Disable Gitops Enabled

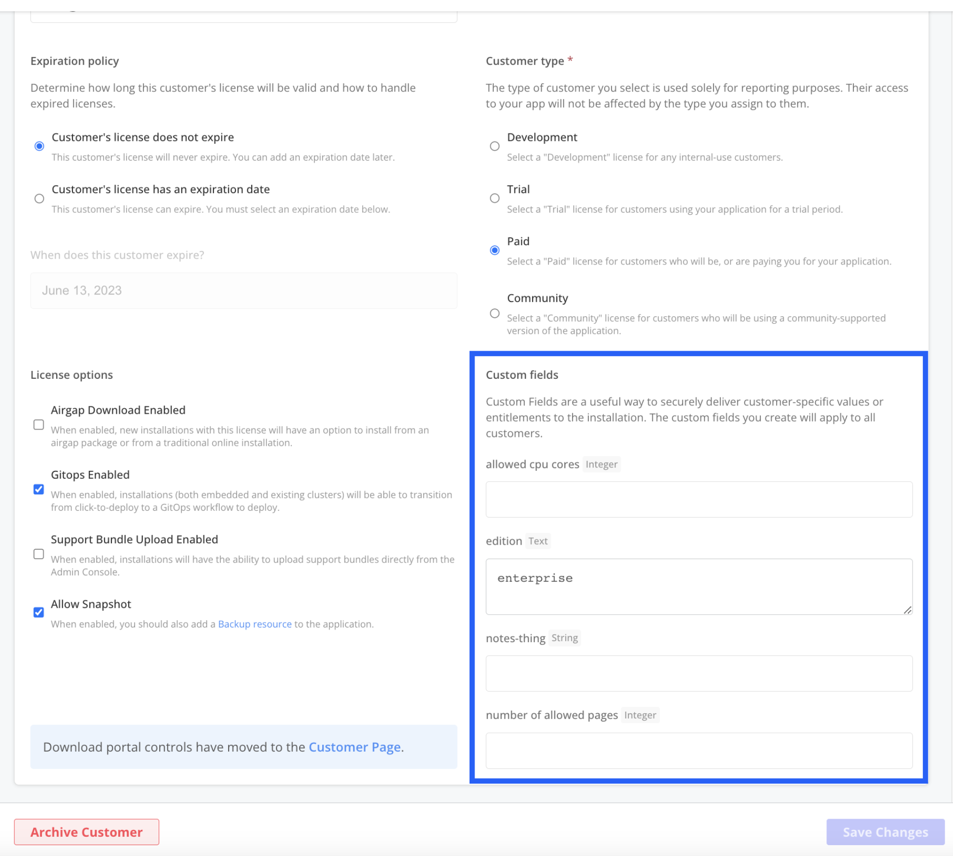tap(38, 490)
